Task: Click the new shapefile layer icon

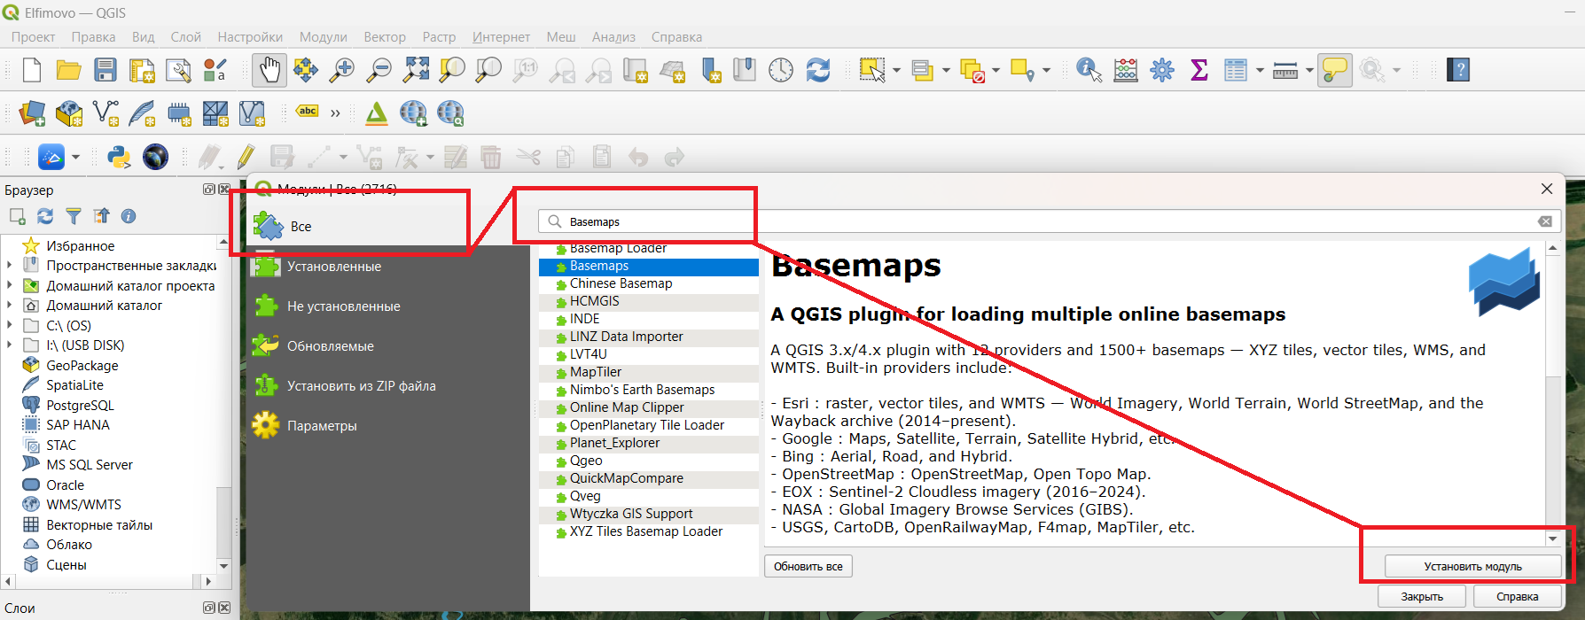Action: [105, 113]
